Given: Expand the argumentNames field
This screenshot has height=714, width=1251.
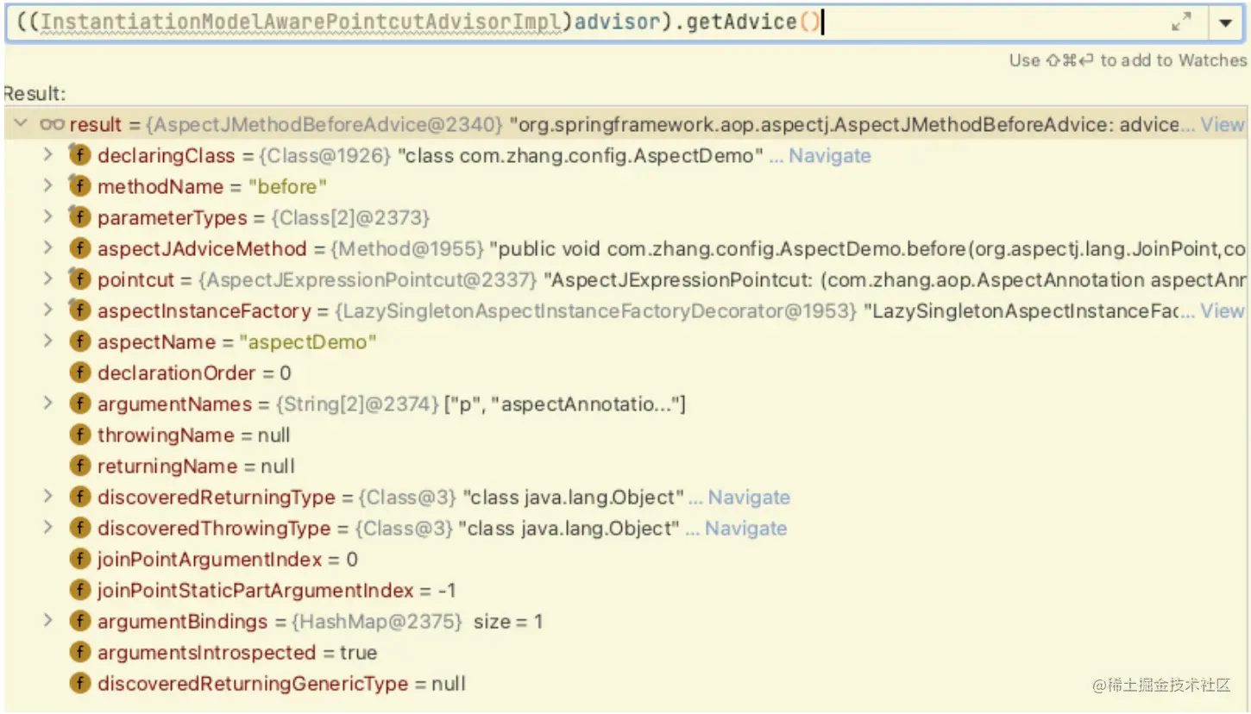Looking at the screenshot, I should [48, 404].
